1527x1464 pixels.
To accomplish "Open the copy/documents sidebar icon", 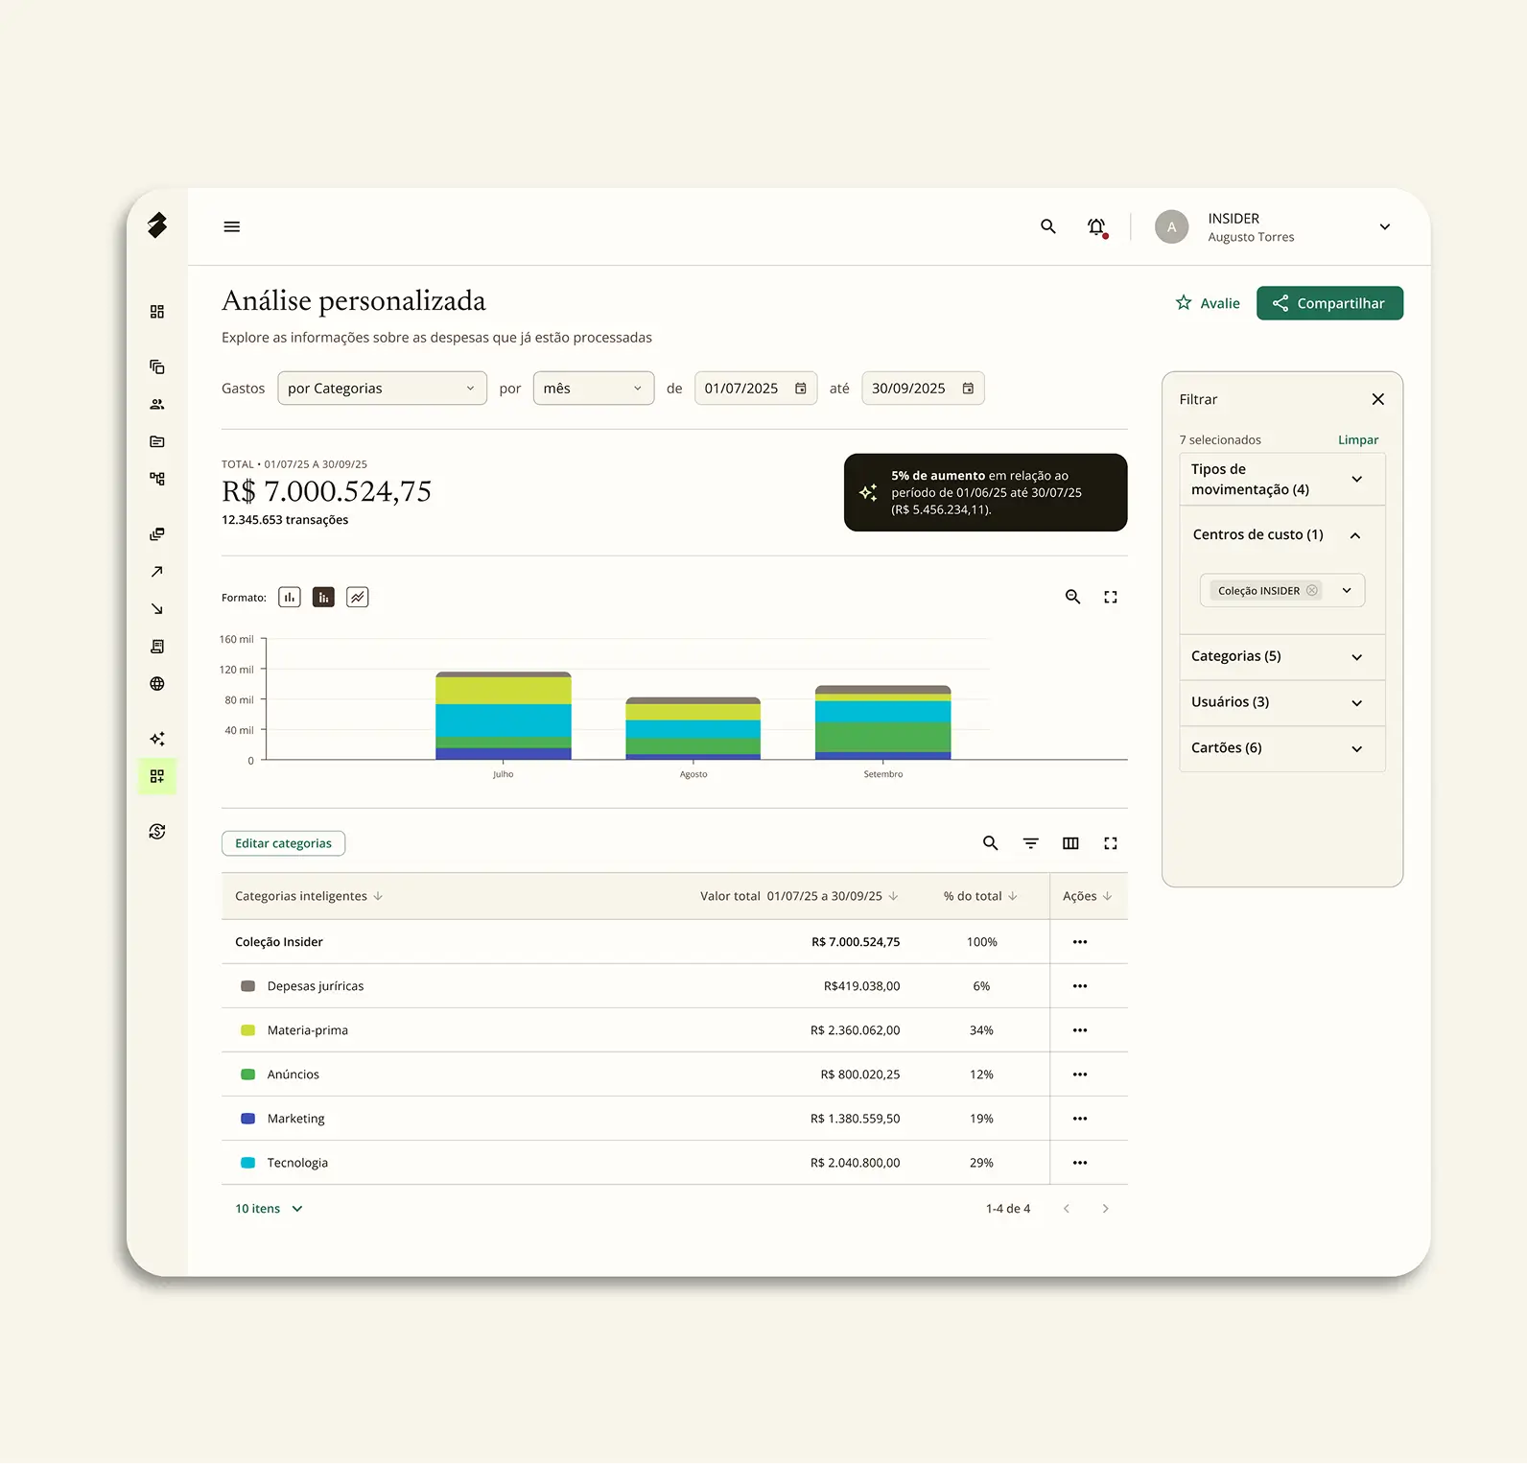I will click(157, 366).
